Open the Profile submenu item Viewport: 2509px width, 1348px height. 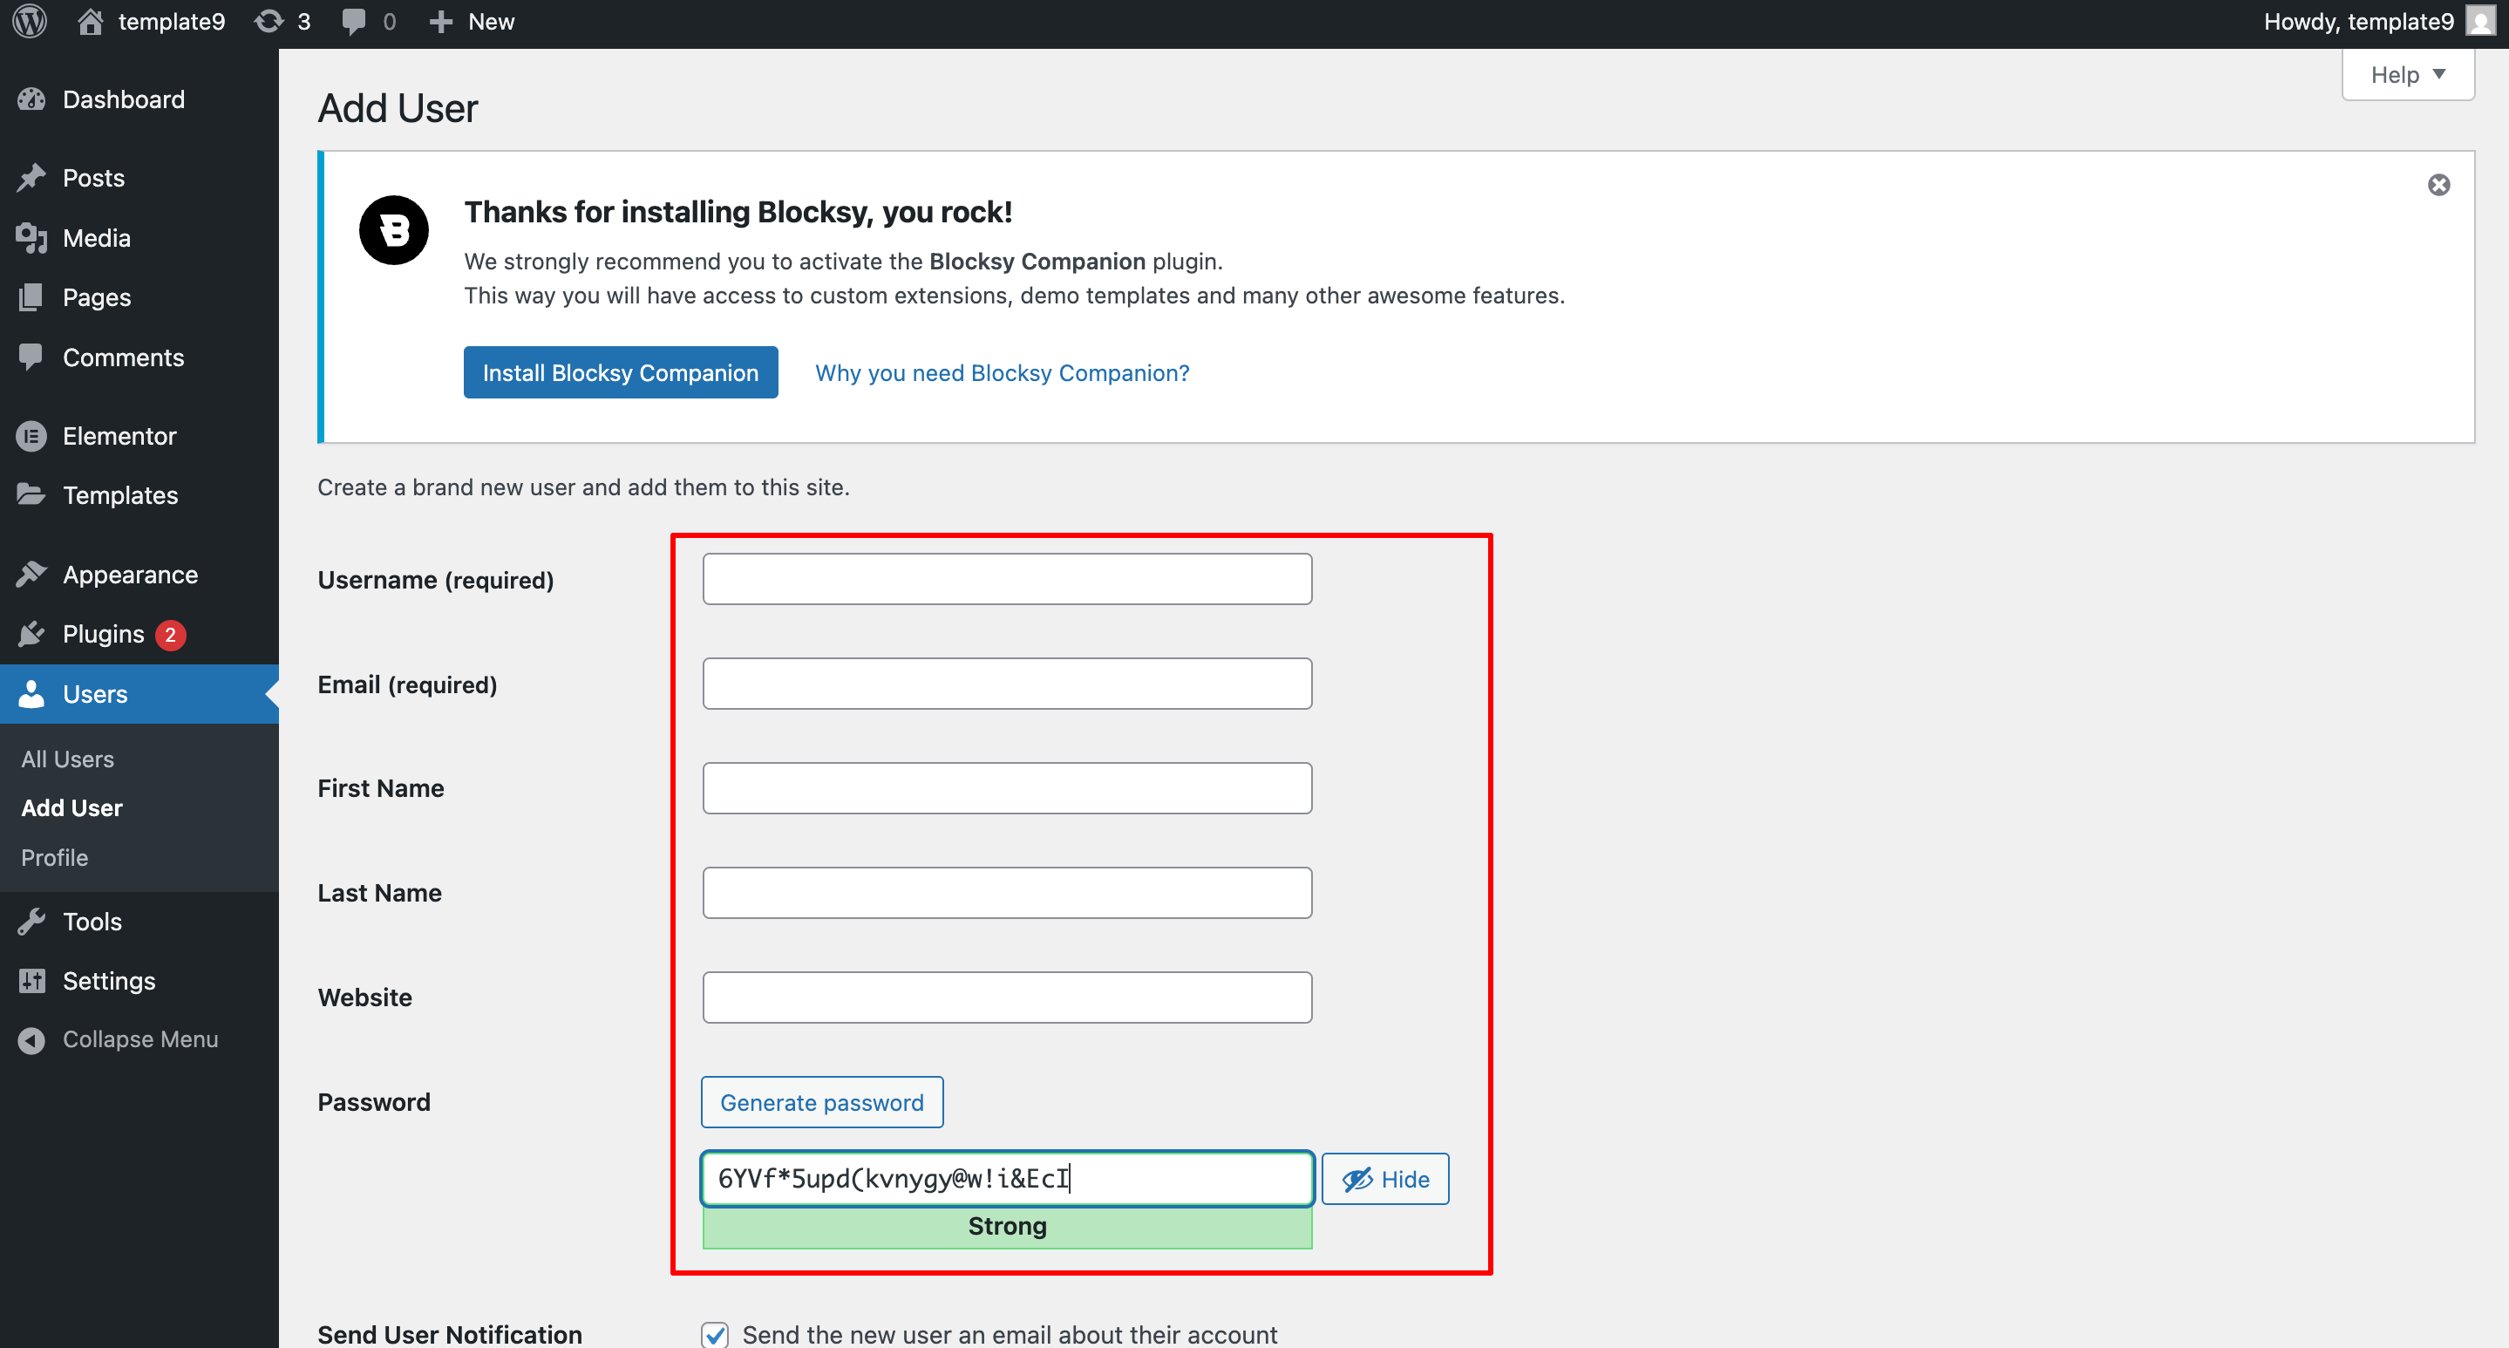point(55,857)
